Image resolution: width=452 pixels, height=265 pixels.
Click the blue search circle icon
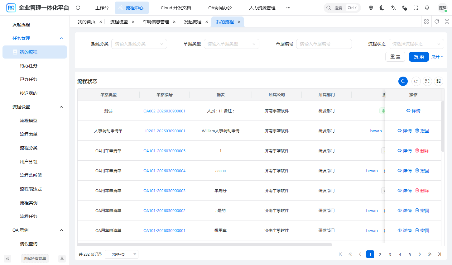pos(403,81)
